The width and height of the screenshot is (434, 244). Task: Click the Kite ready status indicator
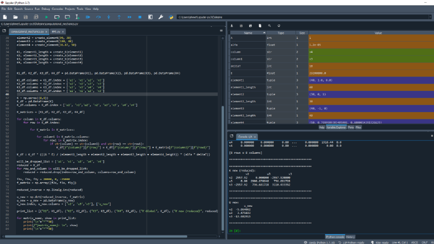380,242
